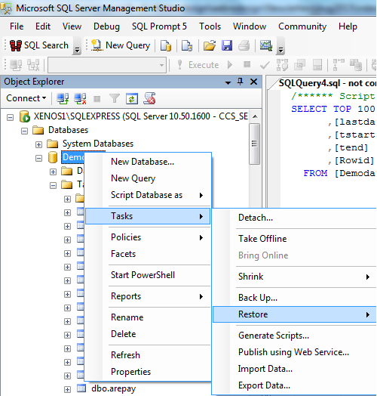
Task: Open the SQL Prompt 5 menu
Action: point(159,26)
